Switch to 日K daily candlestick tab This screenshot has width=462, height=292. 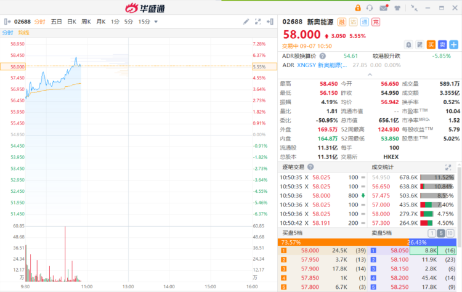[x=72, y=22]
